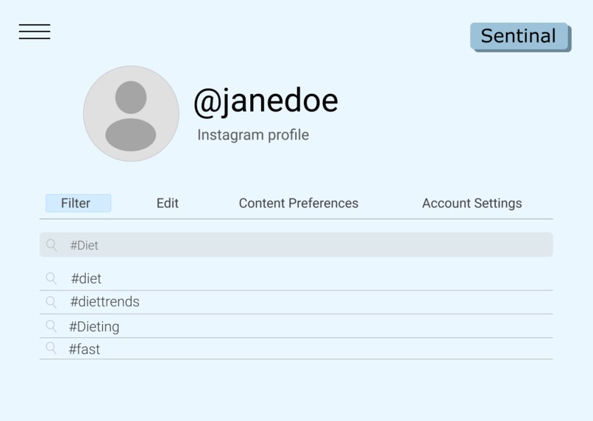This screenshot has height=421, width=593.
Task: Pick the #fast suggestion
Action: pos(296,349)
